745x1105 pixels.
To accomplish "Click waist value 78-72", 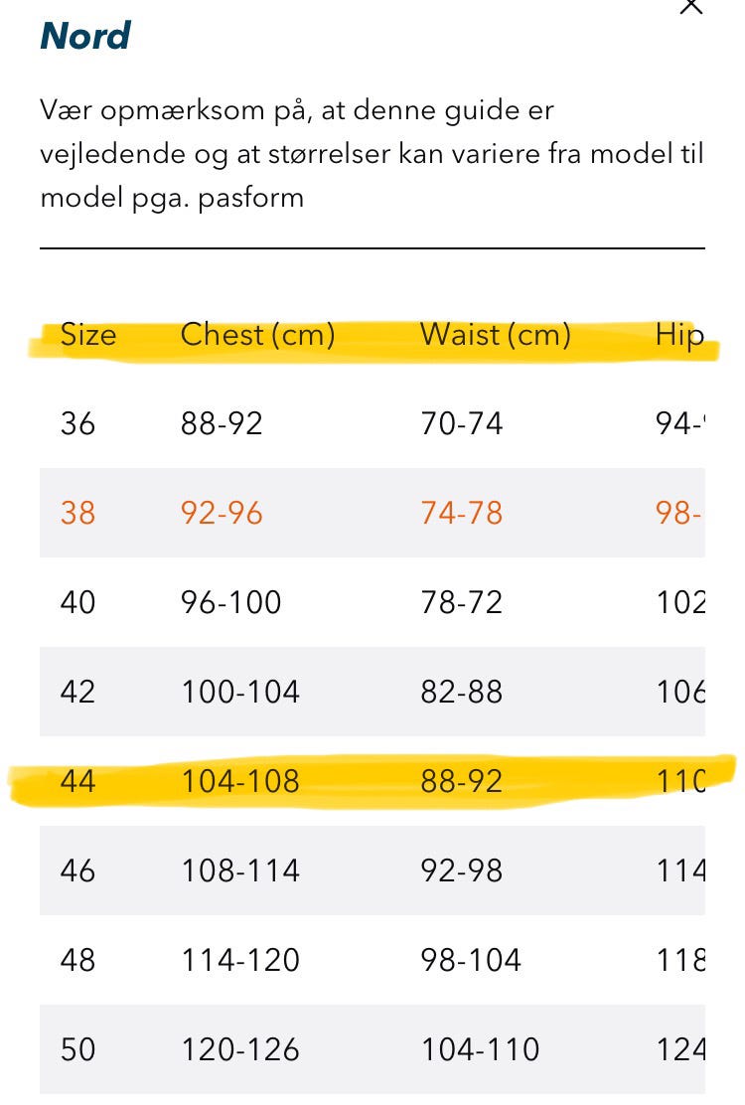I will coord(461,602).
